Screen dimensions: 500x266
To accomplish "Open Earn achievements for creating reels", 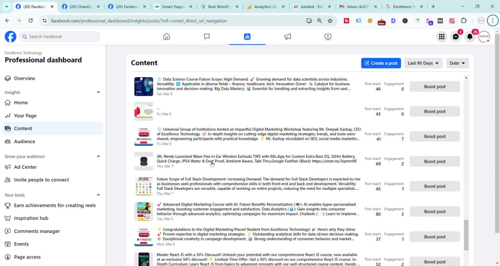I will [52, 205].
